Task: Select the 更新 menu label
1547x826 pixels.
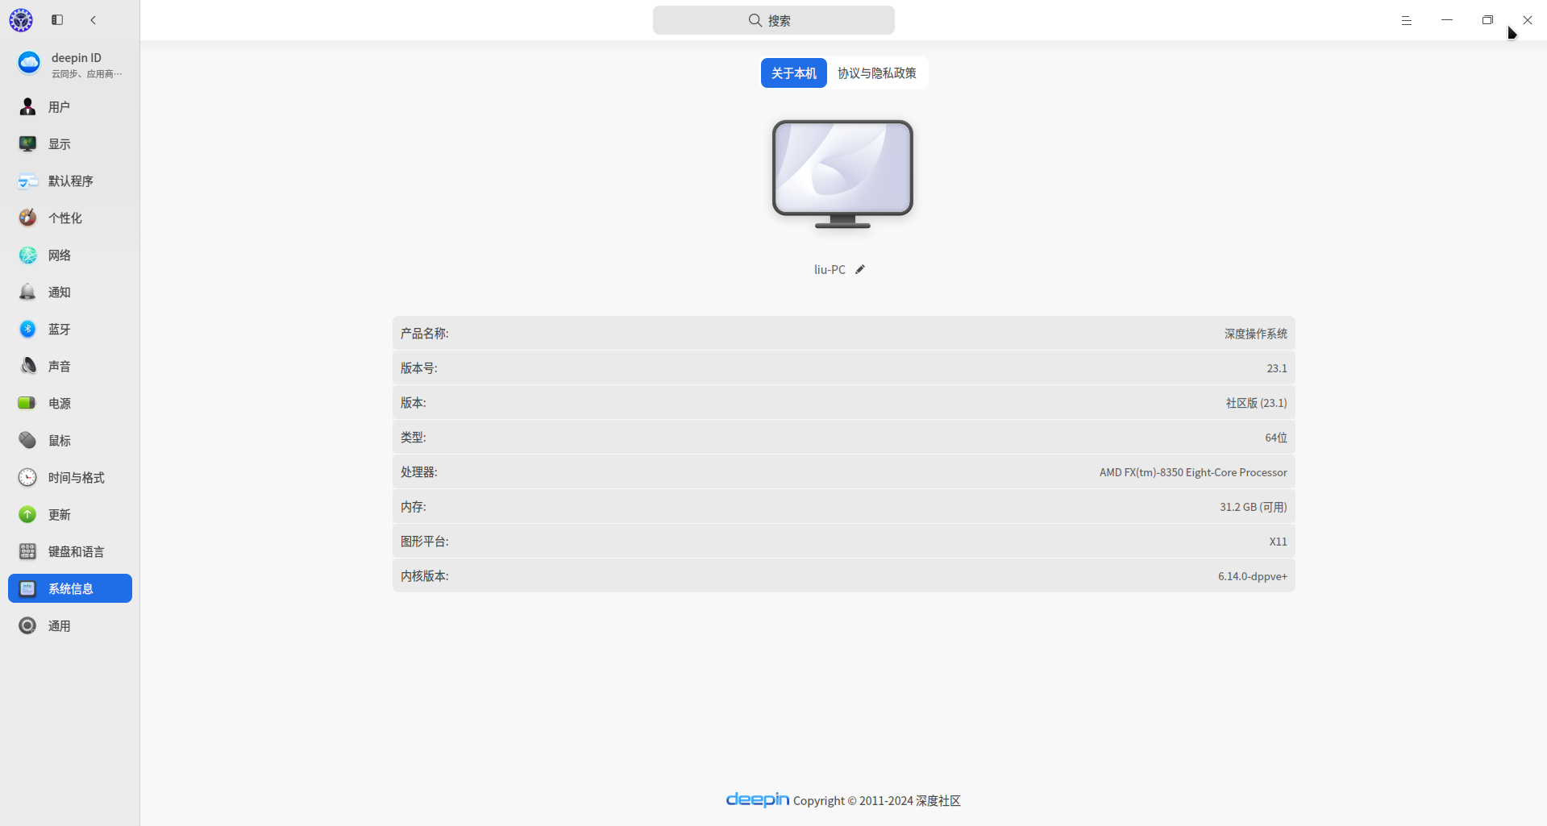Action: click(x=59, y=514)
